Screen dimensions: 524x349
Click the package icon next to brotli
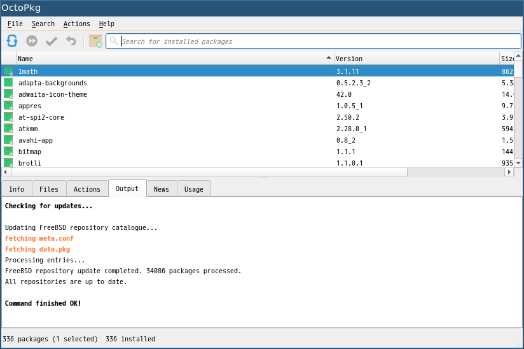coord(8,163)
